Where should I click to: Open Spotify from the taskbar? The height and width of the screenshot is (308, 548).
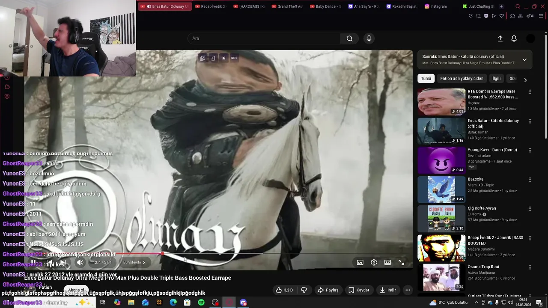201,302
